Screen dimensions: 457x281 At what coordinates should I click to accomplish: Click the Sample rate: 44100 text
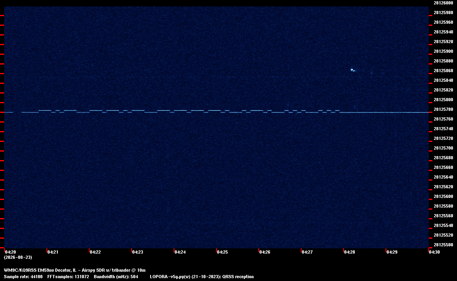click(x=23, y=277)
